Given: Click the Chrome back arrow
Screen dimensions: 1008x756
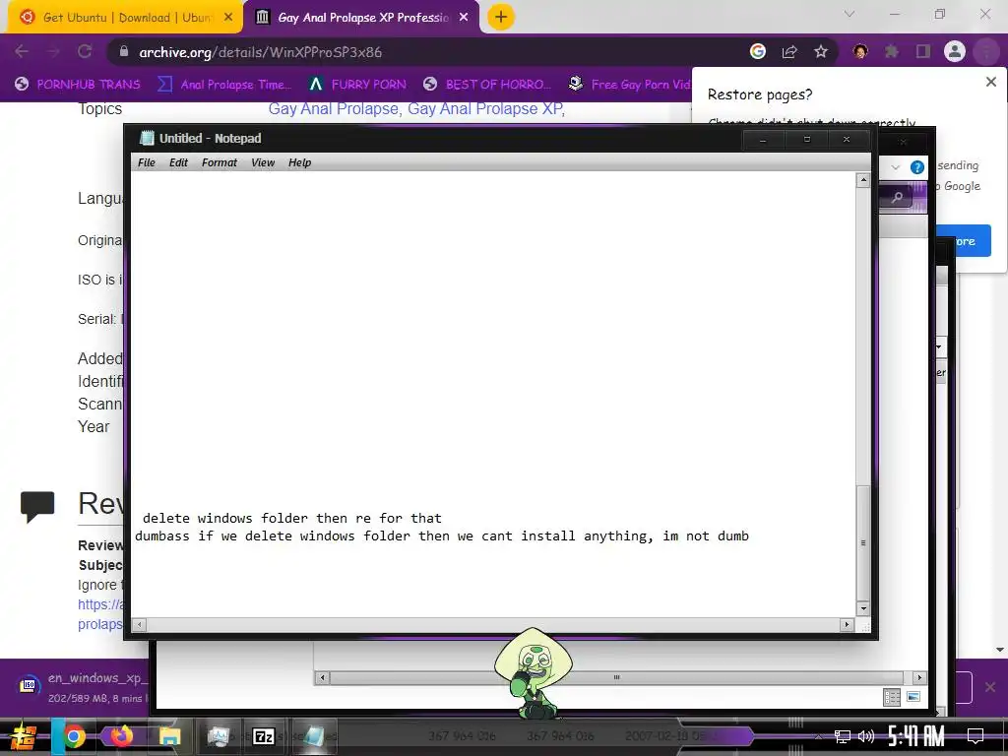Looking at the screenshot, I should click(x=22, y=51).
